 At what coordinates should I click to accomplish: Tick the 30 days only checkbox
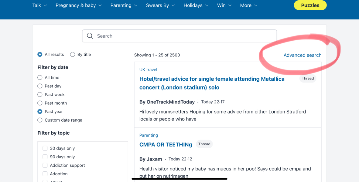(45, 148)
